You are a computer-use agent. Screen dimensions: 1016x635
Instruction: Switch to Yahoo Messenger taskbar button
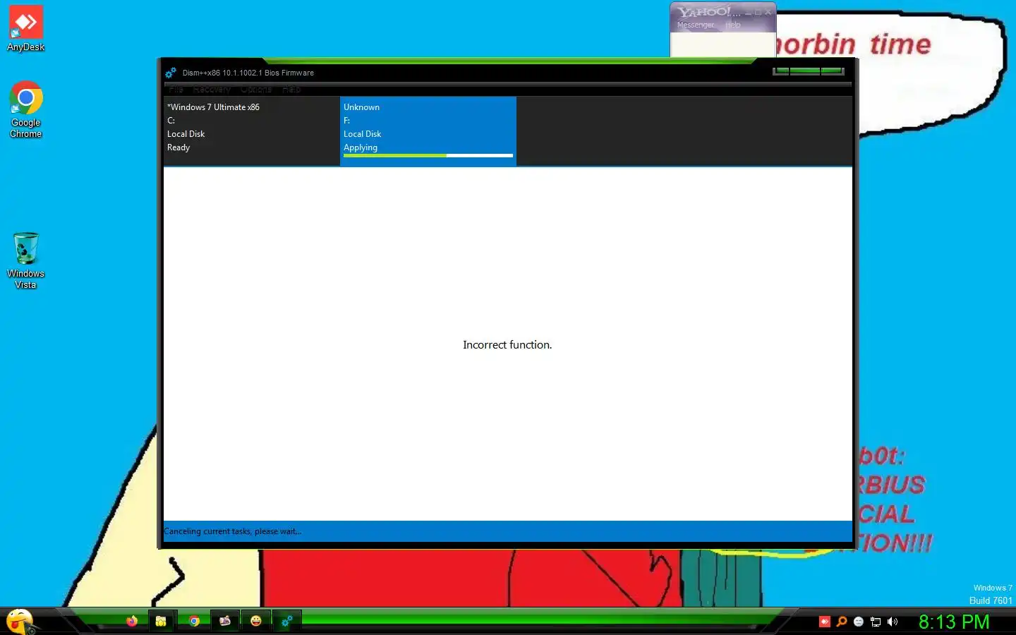pos(256,621)
